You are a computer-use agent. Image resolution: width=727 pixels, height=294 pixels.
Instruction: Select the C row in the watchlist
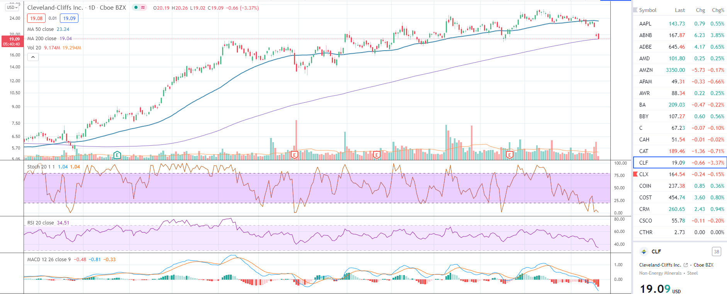[680, 128]
